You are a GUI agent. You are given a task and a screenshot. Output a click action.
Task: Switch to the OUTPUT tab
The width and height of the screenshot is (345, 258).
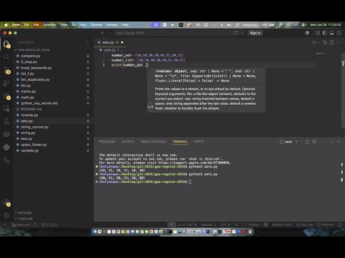coord(128,142)
